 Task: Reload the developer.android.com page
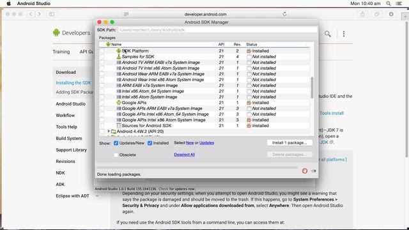[284, 14]
